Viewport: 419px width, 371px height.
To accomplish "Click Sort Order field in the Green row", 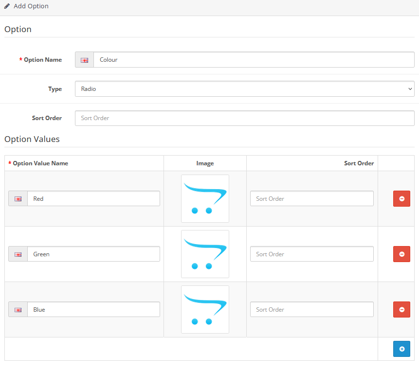I will [311, 254].
